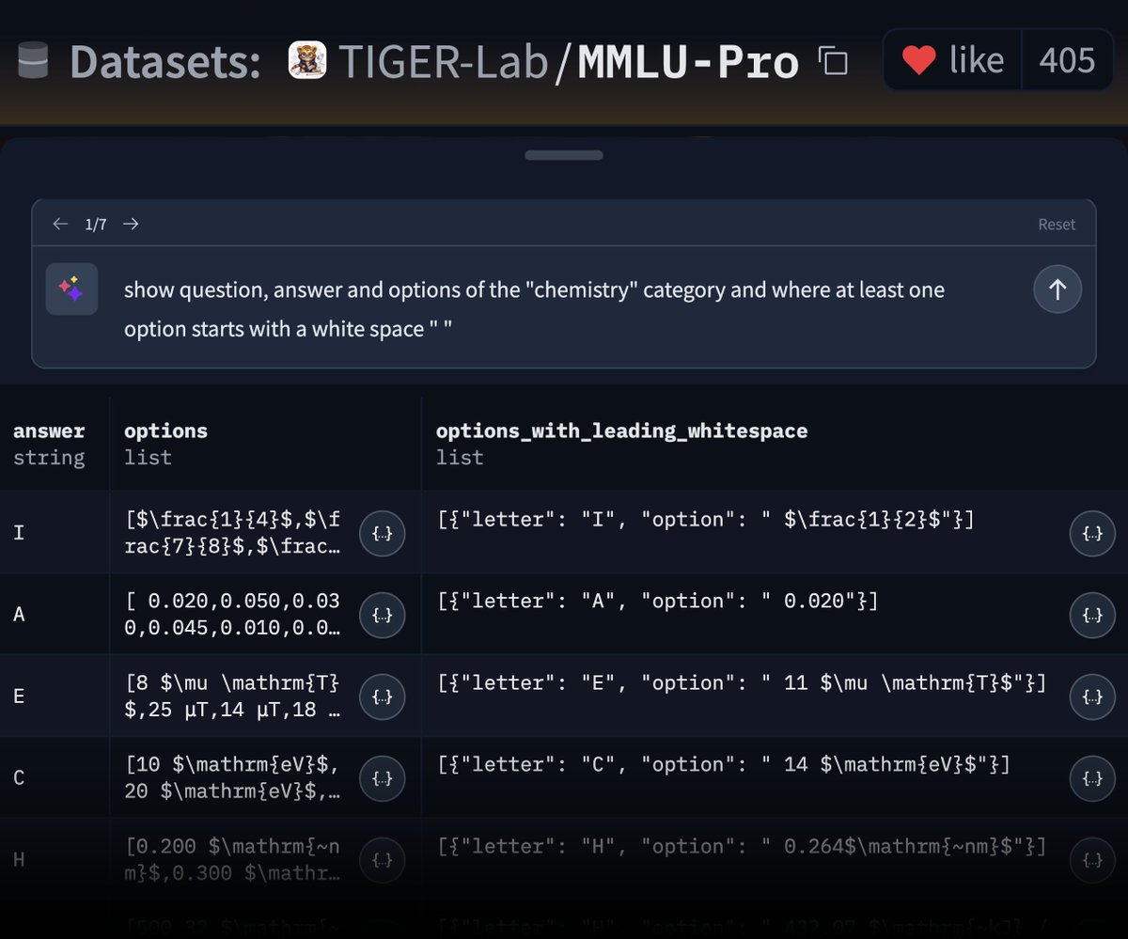Go to next query with right arrow
The width and height of the screenshot is (1128, 939).
[x=131, y=224]
